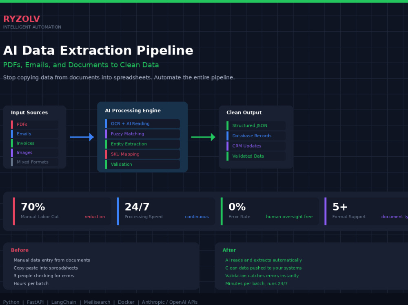Select the CRM Updates output row
The width and height of the screenshot is (408, 305).
pyautogui.click(x=256, y=146)
